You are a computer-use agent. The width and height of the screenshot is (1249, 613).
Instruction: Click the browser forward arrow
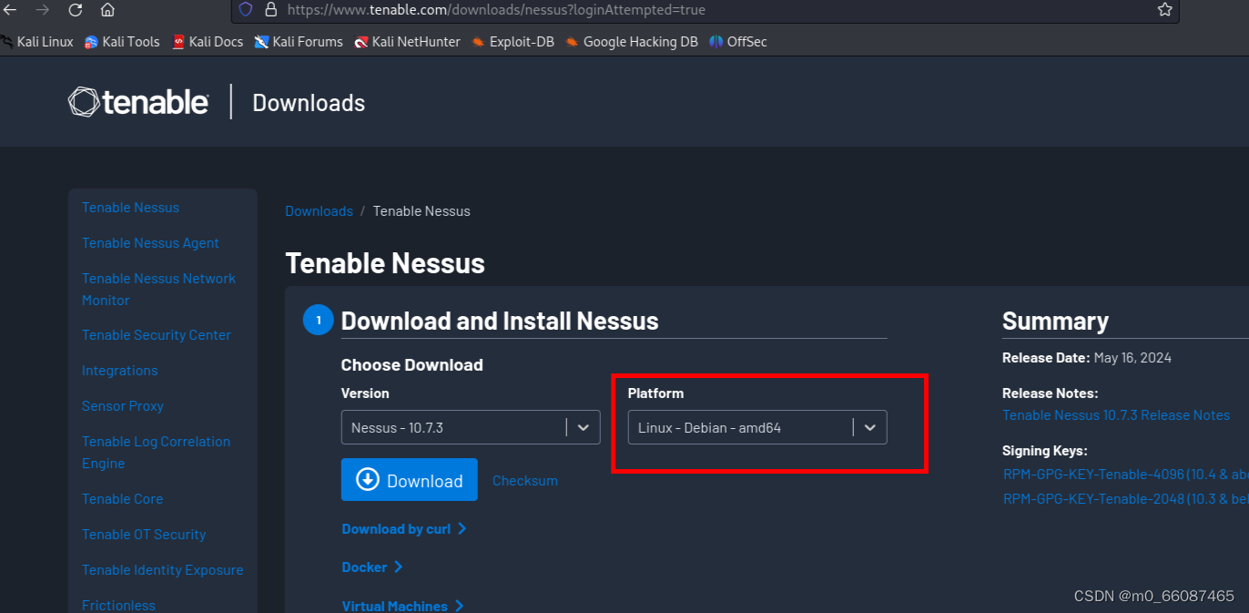tap(42, 10)
